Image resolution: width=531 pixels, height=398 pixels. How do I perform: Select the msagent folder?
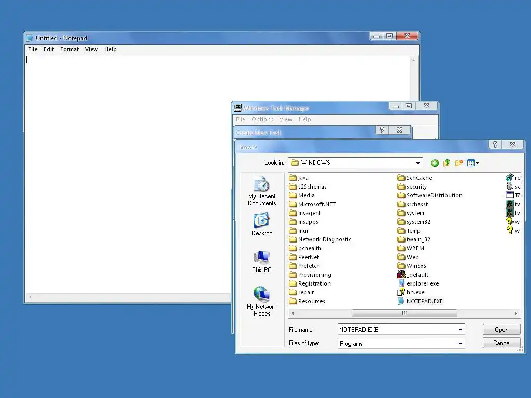pyautogui.click(x=305, y=213)
